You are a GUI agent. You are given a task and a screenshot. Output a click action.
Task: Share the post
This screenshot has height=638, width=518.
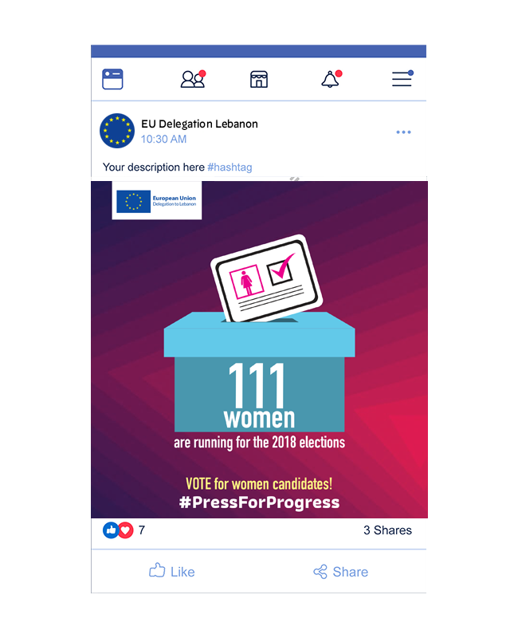[x=341, y=572]
